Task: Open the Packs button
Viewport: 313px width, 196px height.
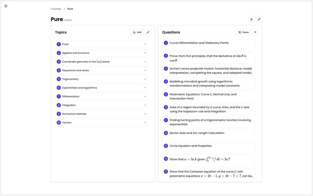Action: (243, 32)
